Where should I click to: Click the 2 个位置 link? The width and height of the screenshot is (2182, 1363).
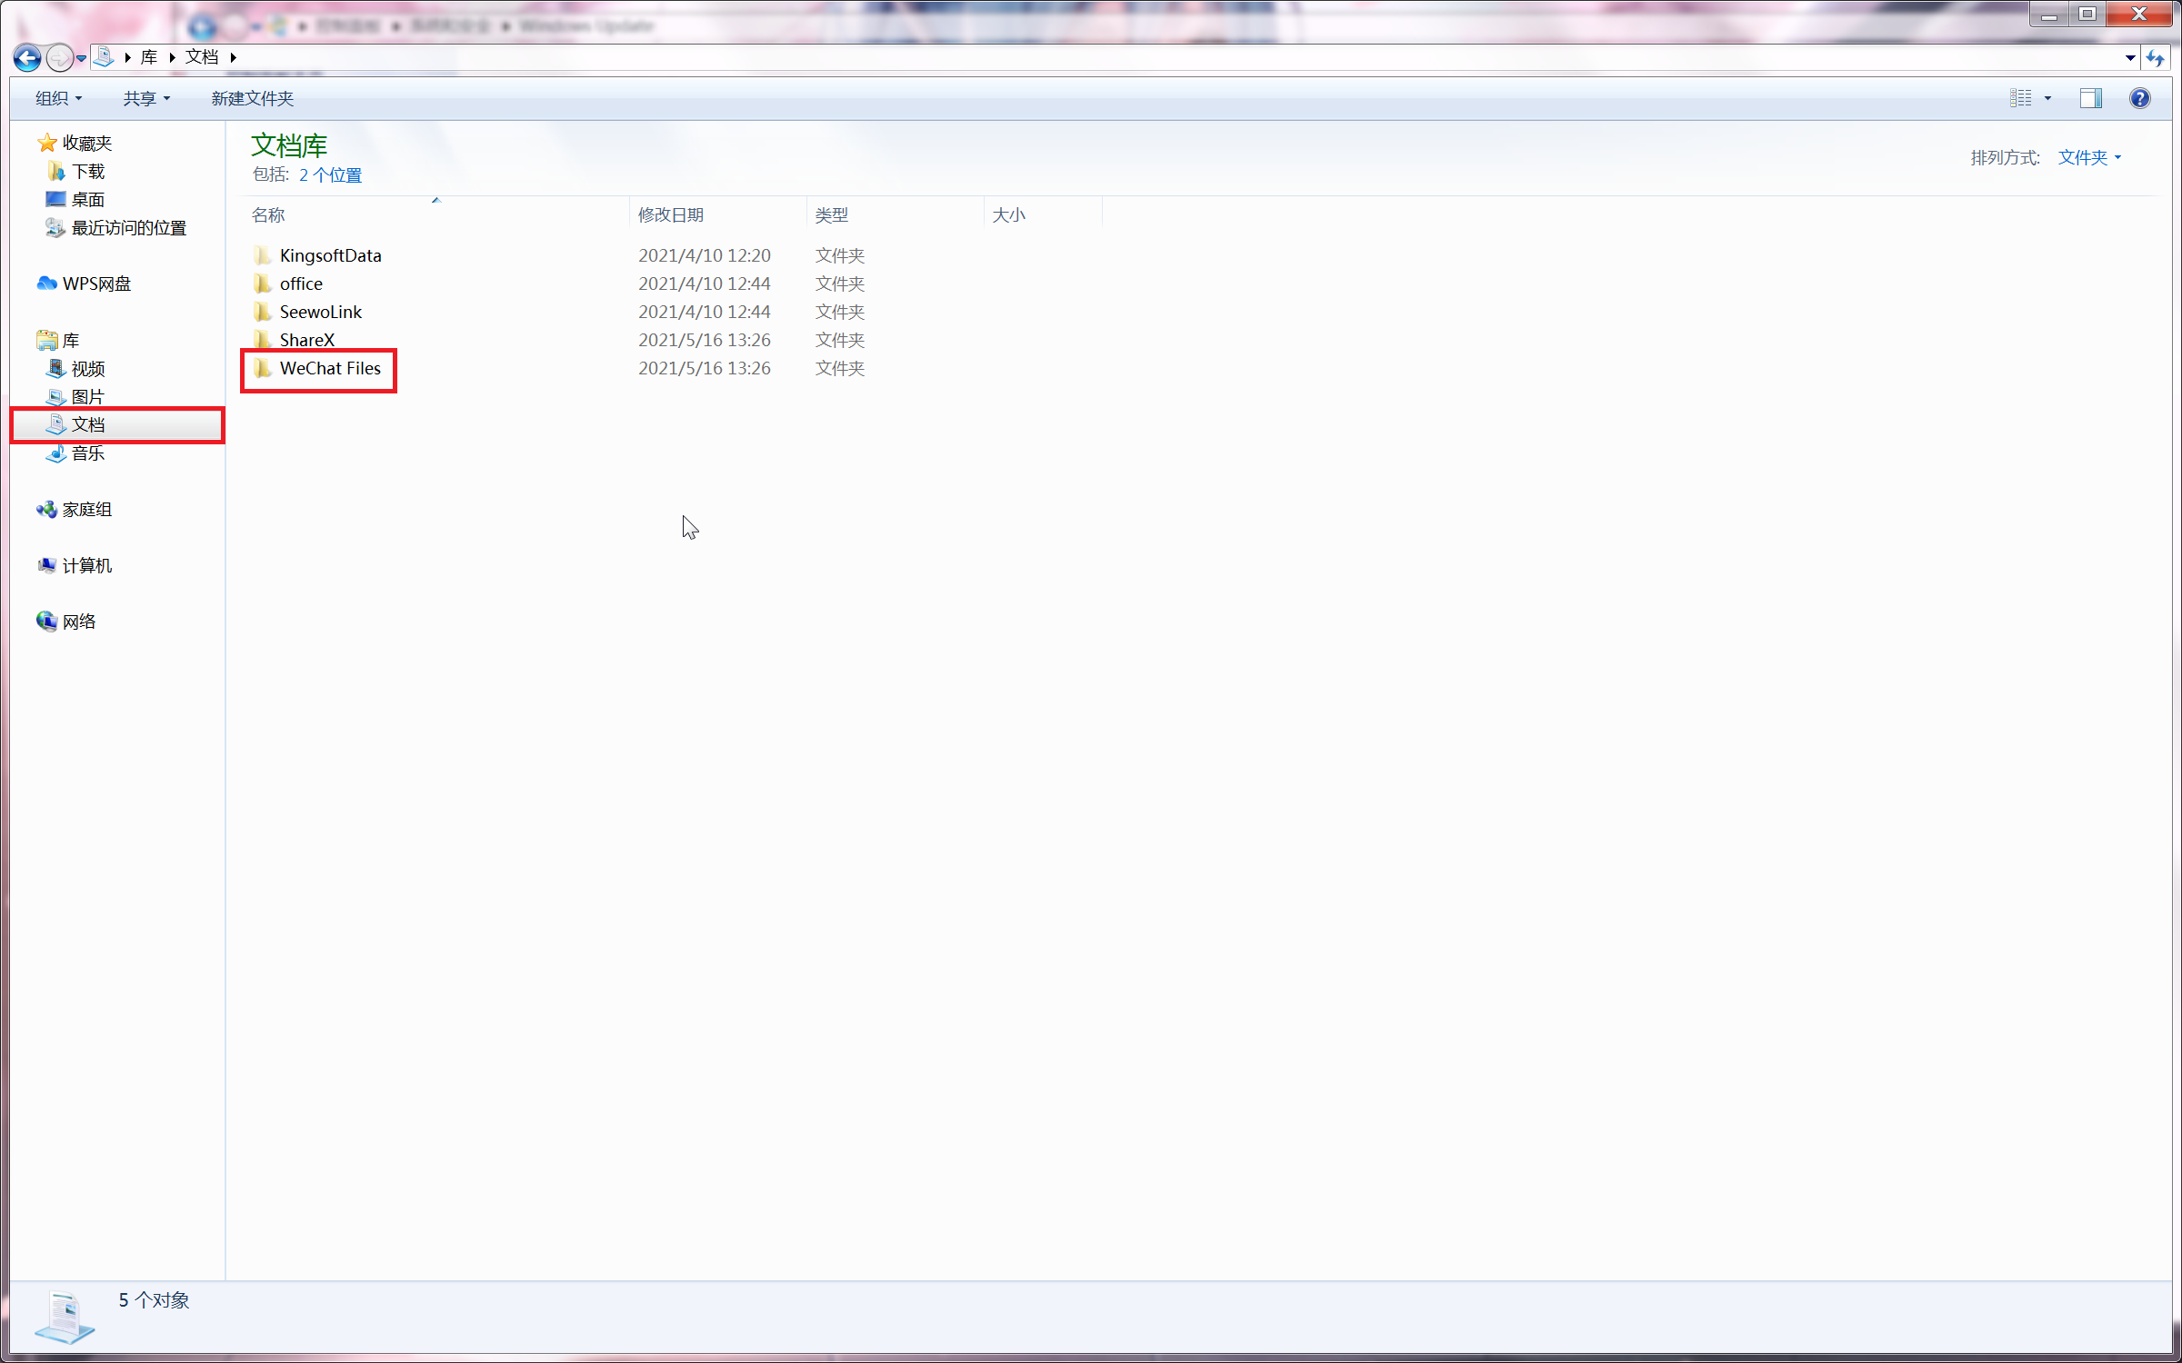pos(330,174)
